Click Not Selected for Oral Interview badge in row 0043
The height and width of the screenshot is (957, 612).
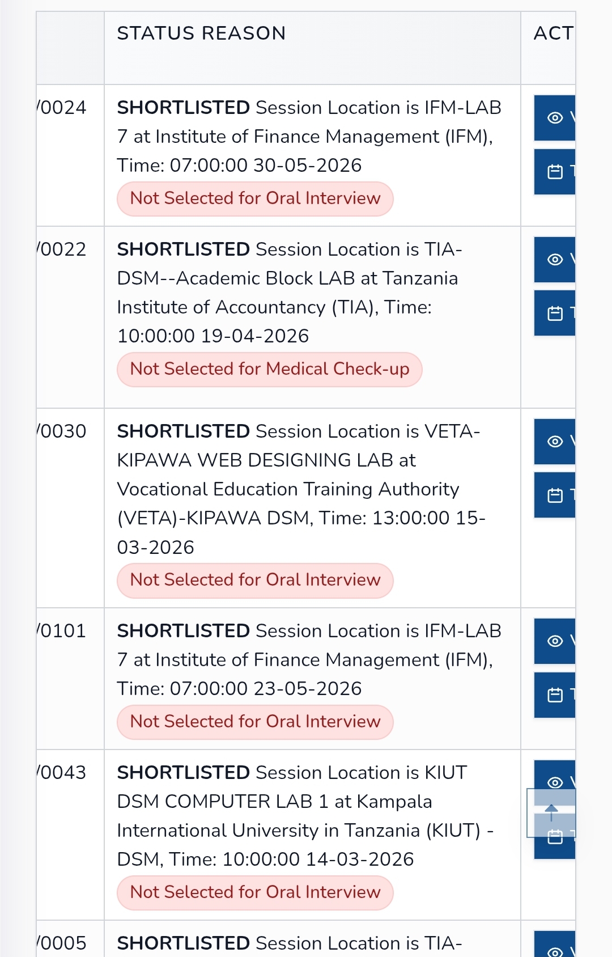point(255,893)
